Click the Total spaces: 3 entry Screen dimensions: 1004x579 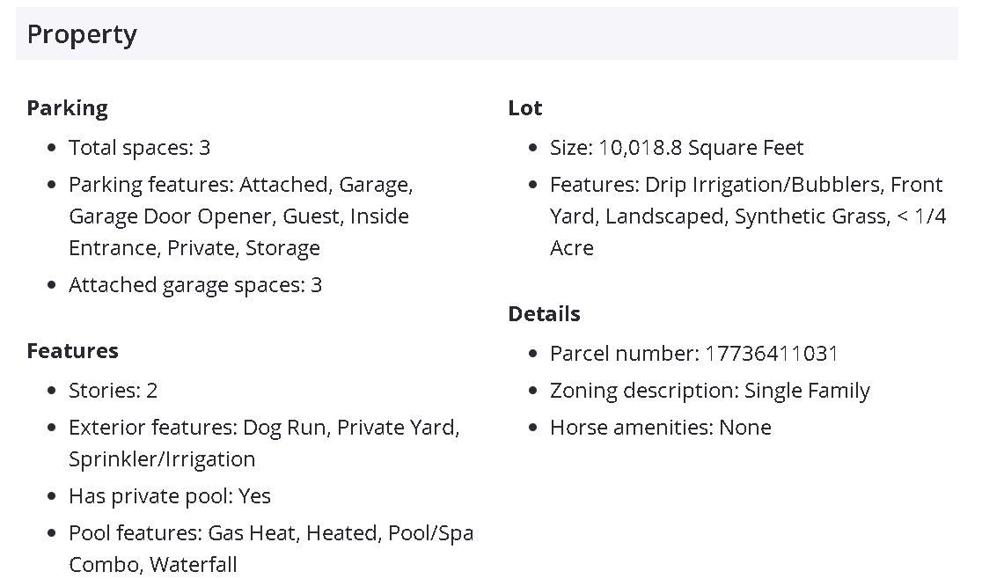click(x=139, y=147)
